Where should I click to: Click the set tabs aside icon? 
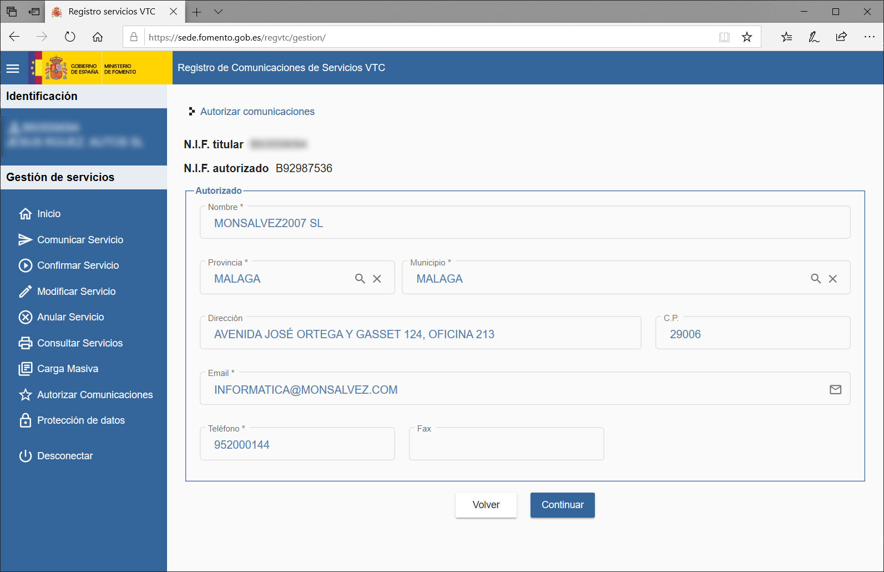tap(34, 12)
